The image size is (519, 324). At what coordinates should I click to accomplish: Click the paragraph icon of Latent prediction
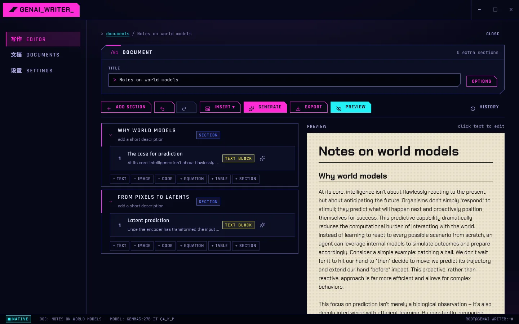coord(120,225)
